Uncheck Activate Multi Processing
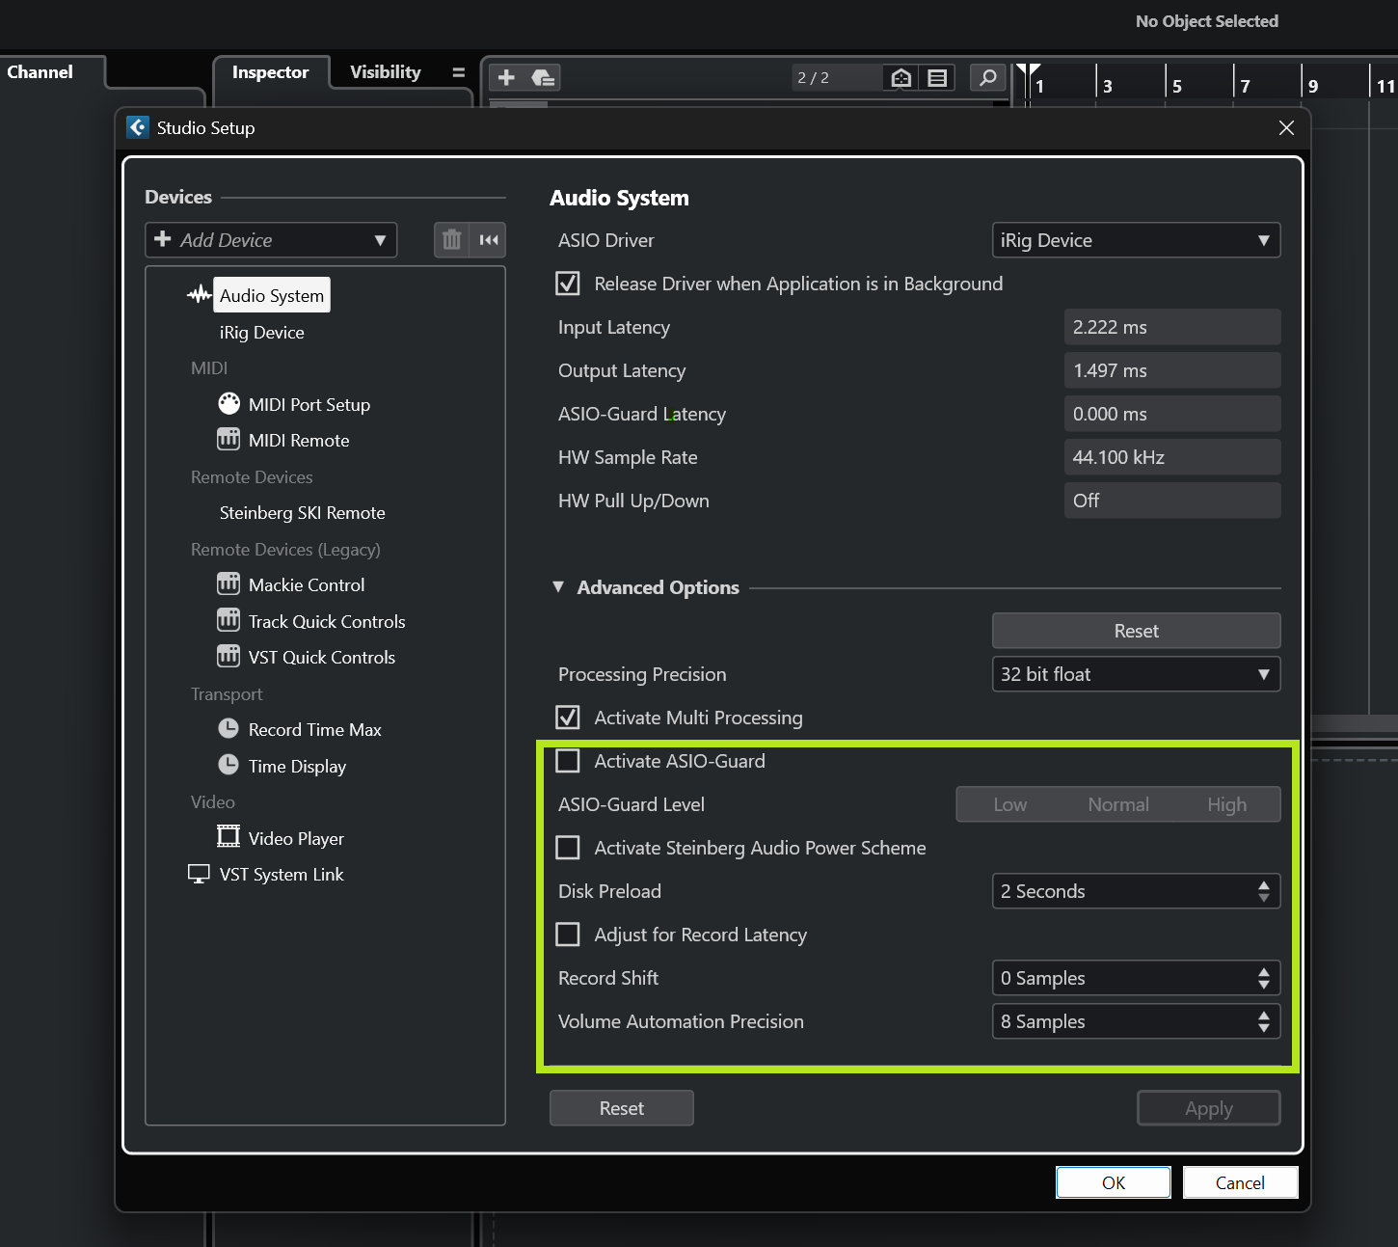This screenshot has height=1247, width=1398. pos(568,718)
